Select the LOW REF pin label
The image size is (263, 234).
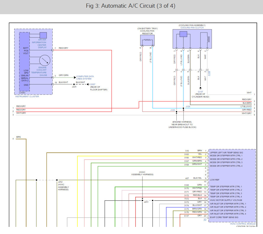[215, 180]
